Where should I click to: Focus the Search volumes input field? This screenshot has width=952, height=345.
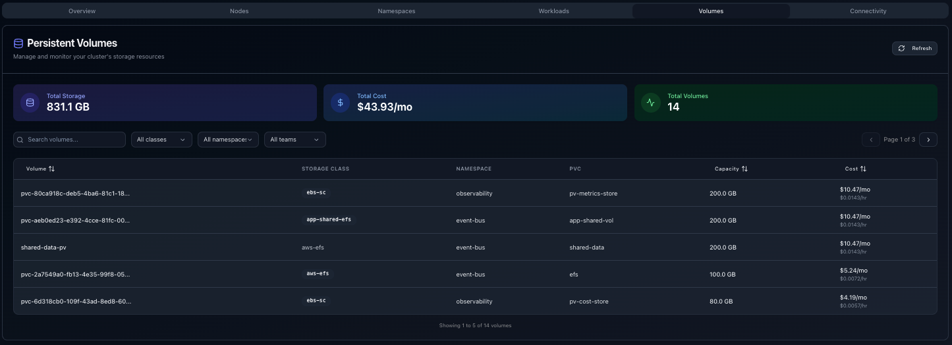[x=70, y=140]
